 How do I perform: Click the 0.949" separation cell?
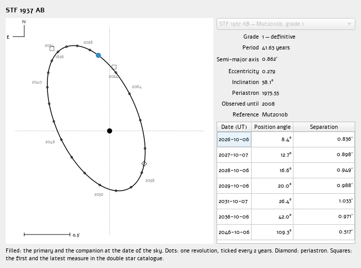point(324,171)
